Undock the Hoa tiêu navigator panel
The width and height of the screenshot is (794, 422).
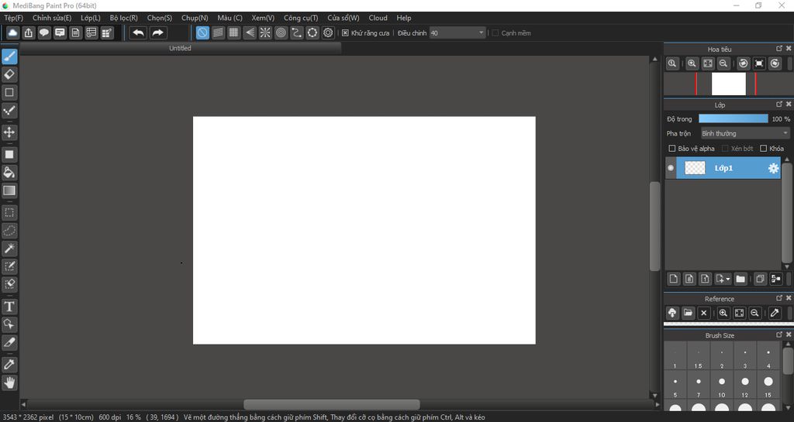click(779, 49)
